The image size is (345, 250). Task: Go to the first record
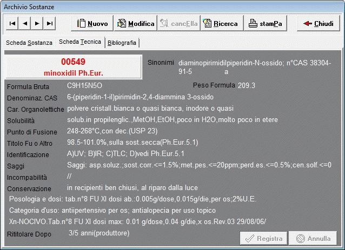[12, 23]
